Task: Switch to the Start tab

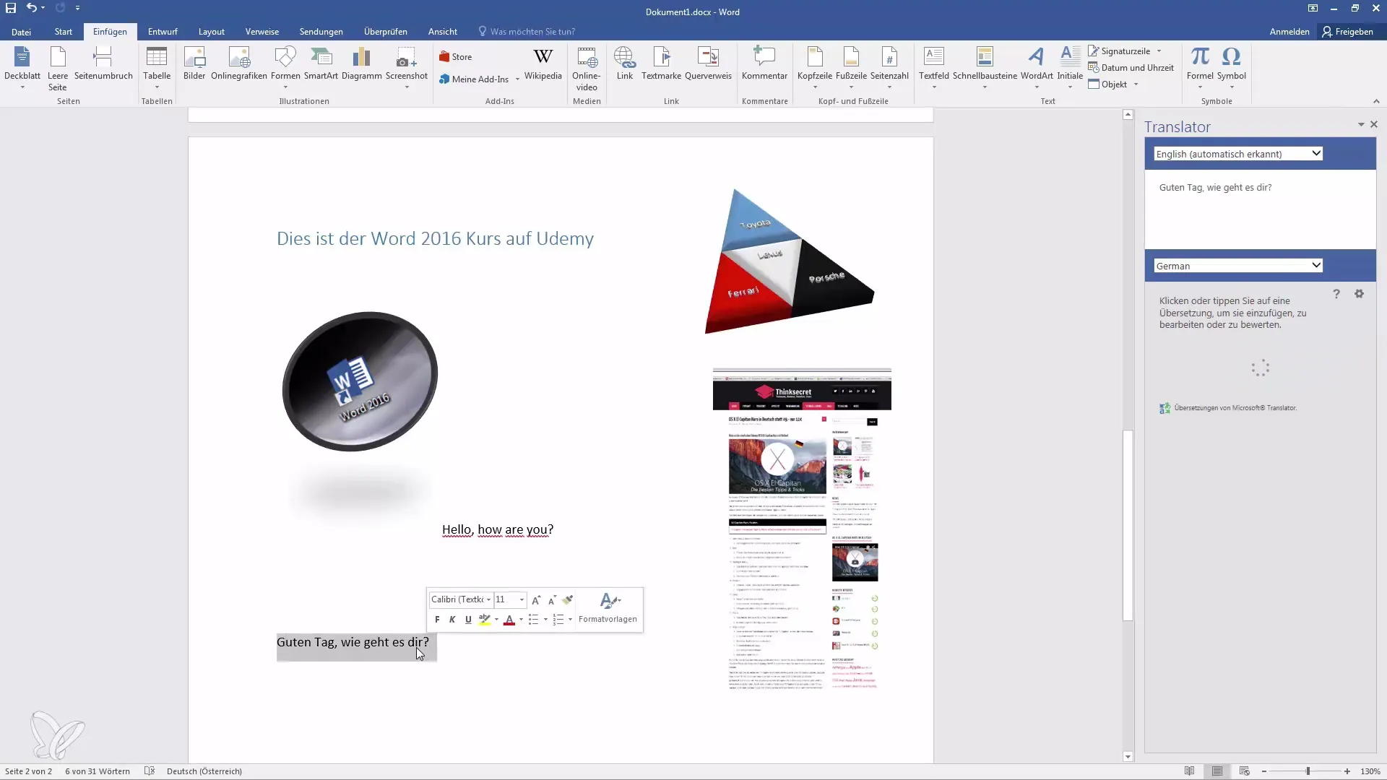Action: coord(63,32)
